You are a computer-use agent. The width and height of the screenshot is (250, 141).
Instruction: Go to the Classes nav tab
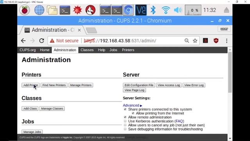(87, 50)
